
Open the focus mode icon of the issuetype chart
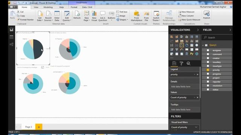43,67
